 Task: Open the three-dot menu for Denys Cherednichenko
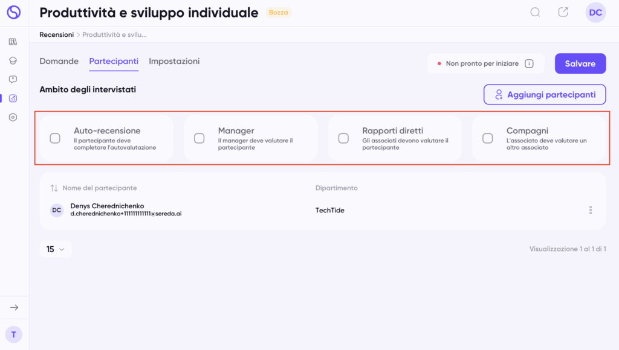(590, 210)
